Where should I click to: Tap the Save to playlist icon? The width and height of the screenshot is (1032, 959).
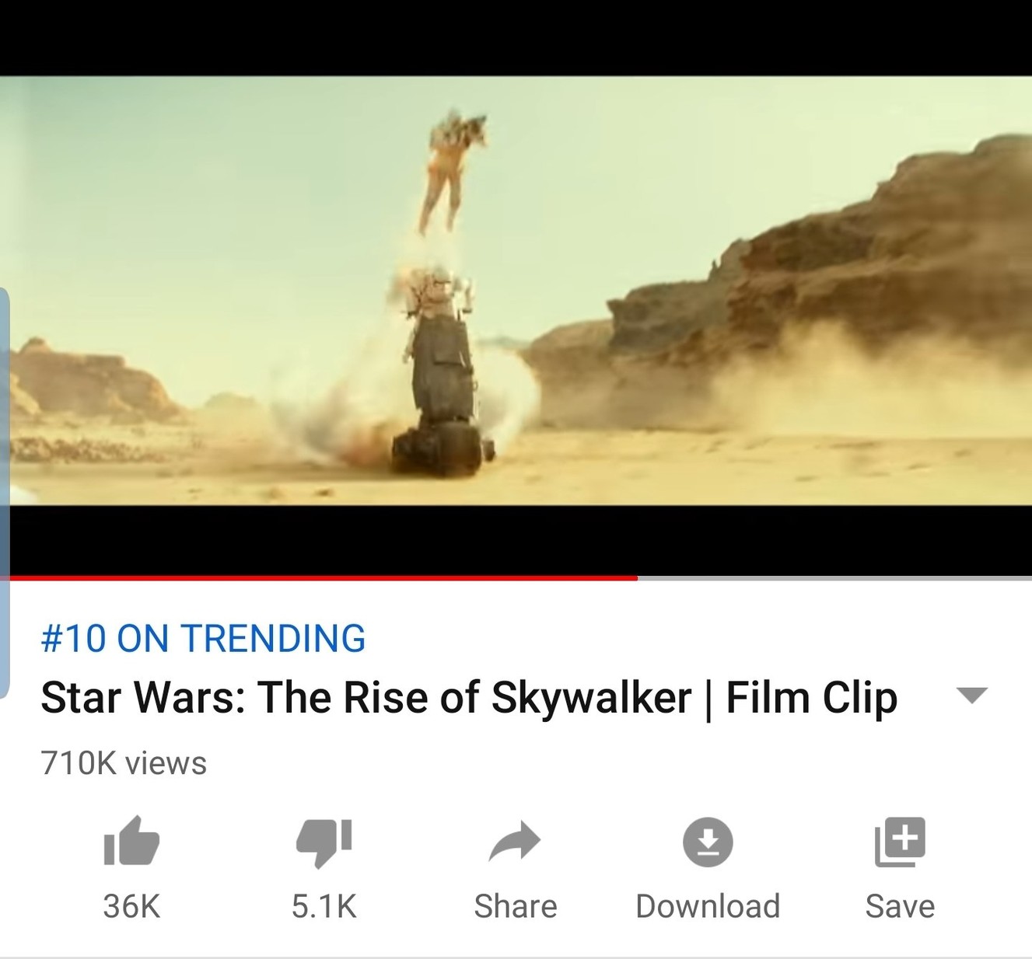point(900,842)
